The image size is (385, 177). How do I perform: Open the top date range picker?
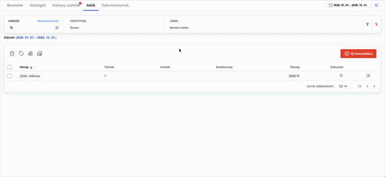point(348,5)
